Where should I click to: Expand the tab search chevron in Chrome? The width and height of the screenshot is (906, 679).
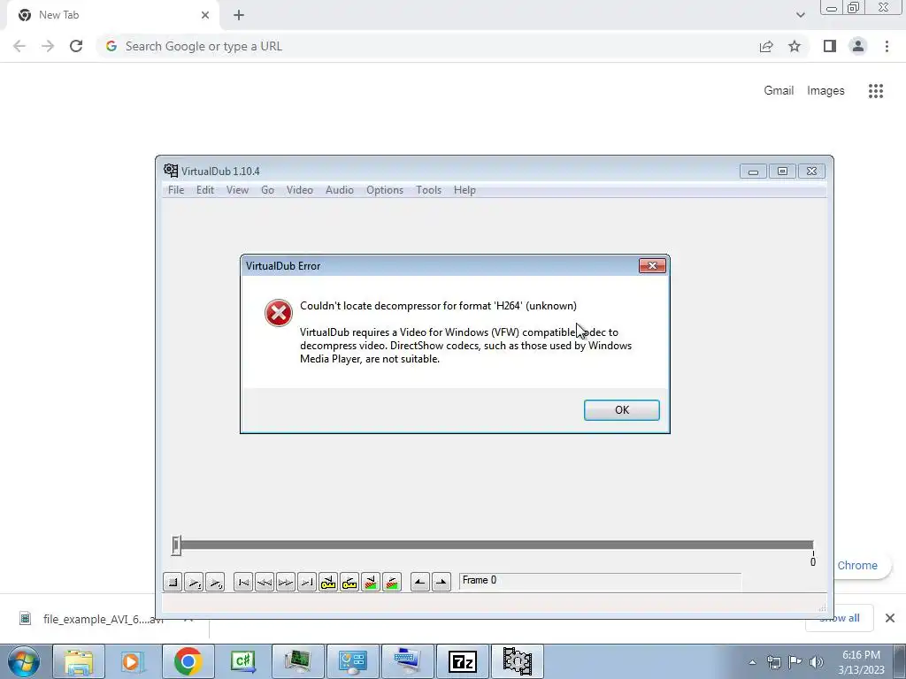[800, 15]
